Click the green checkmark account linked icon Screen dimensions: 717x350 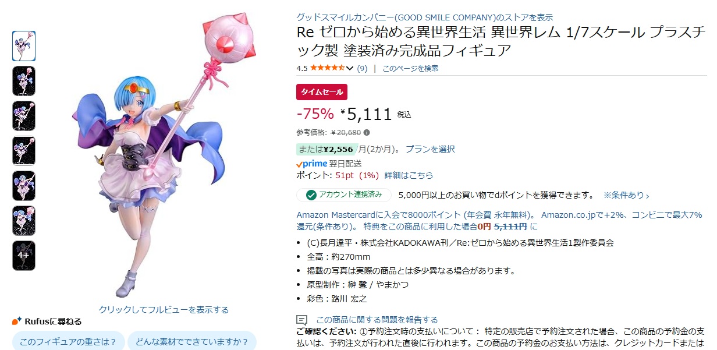[x=311, y=195]
